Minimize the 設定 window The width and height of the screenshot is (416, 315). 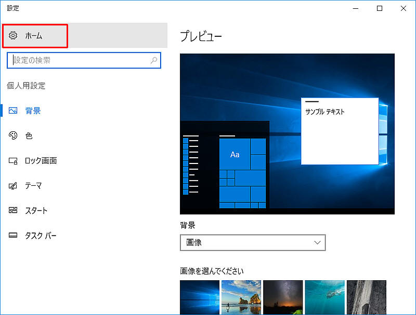pyautogui.click(x=356, y=8)
